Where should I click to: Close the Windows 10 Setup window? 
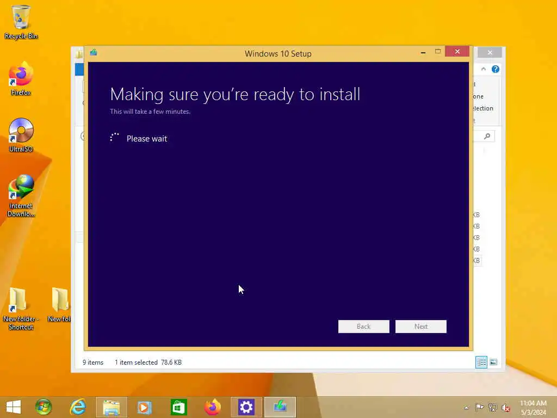click(x=457, y=52)
